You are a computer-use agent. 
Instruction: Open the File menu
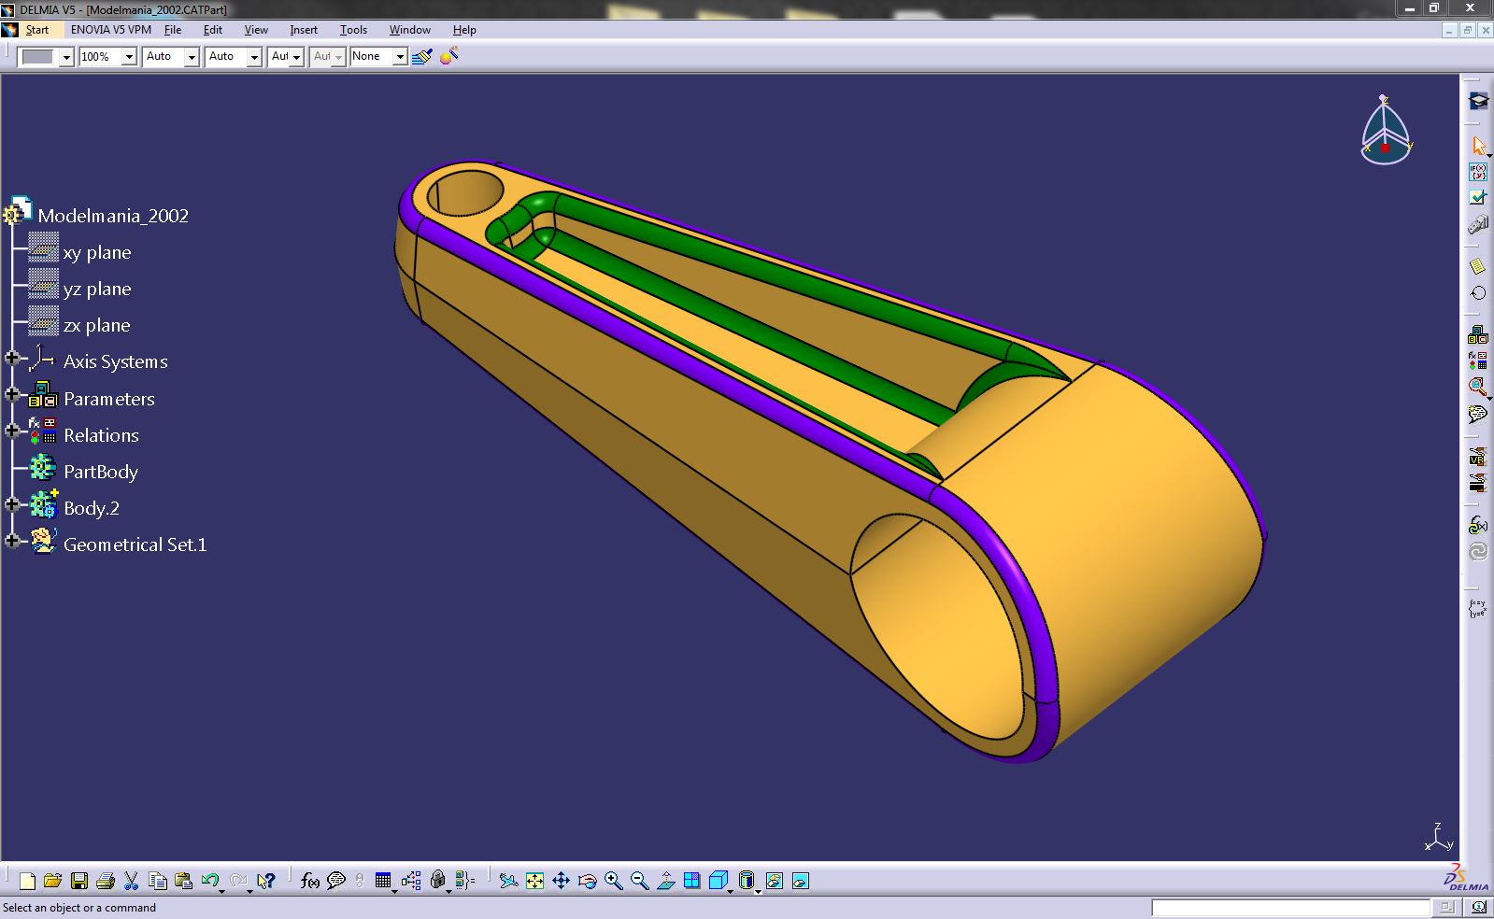coord(173,30)
